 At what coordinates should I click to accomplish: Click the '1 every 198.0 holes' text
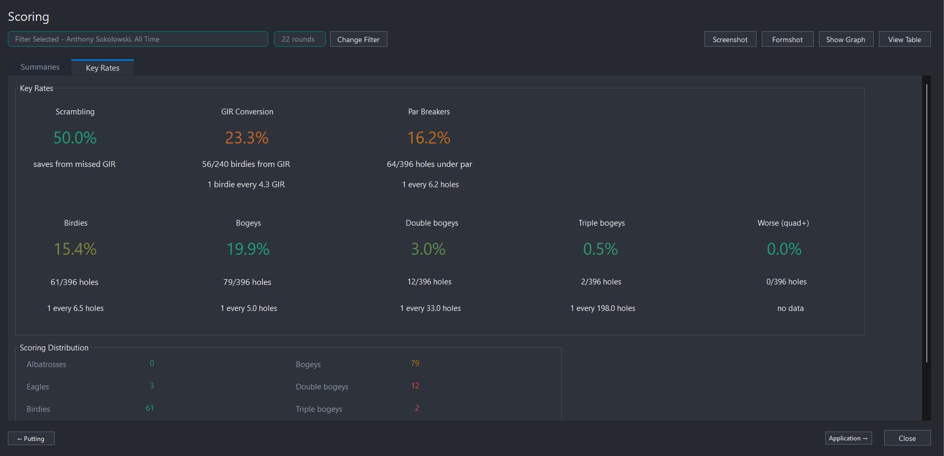[x=603, y=308]
